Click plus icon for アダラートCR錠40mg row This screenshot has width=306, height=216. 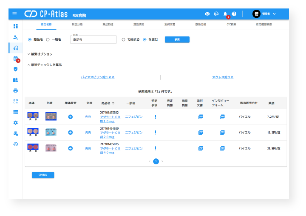point(71,148)
